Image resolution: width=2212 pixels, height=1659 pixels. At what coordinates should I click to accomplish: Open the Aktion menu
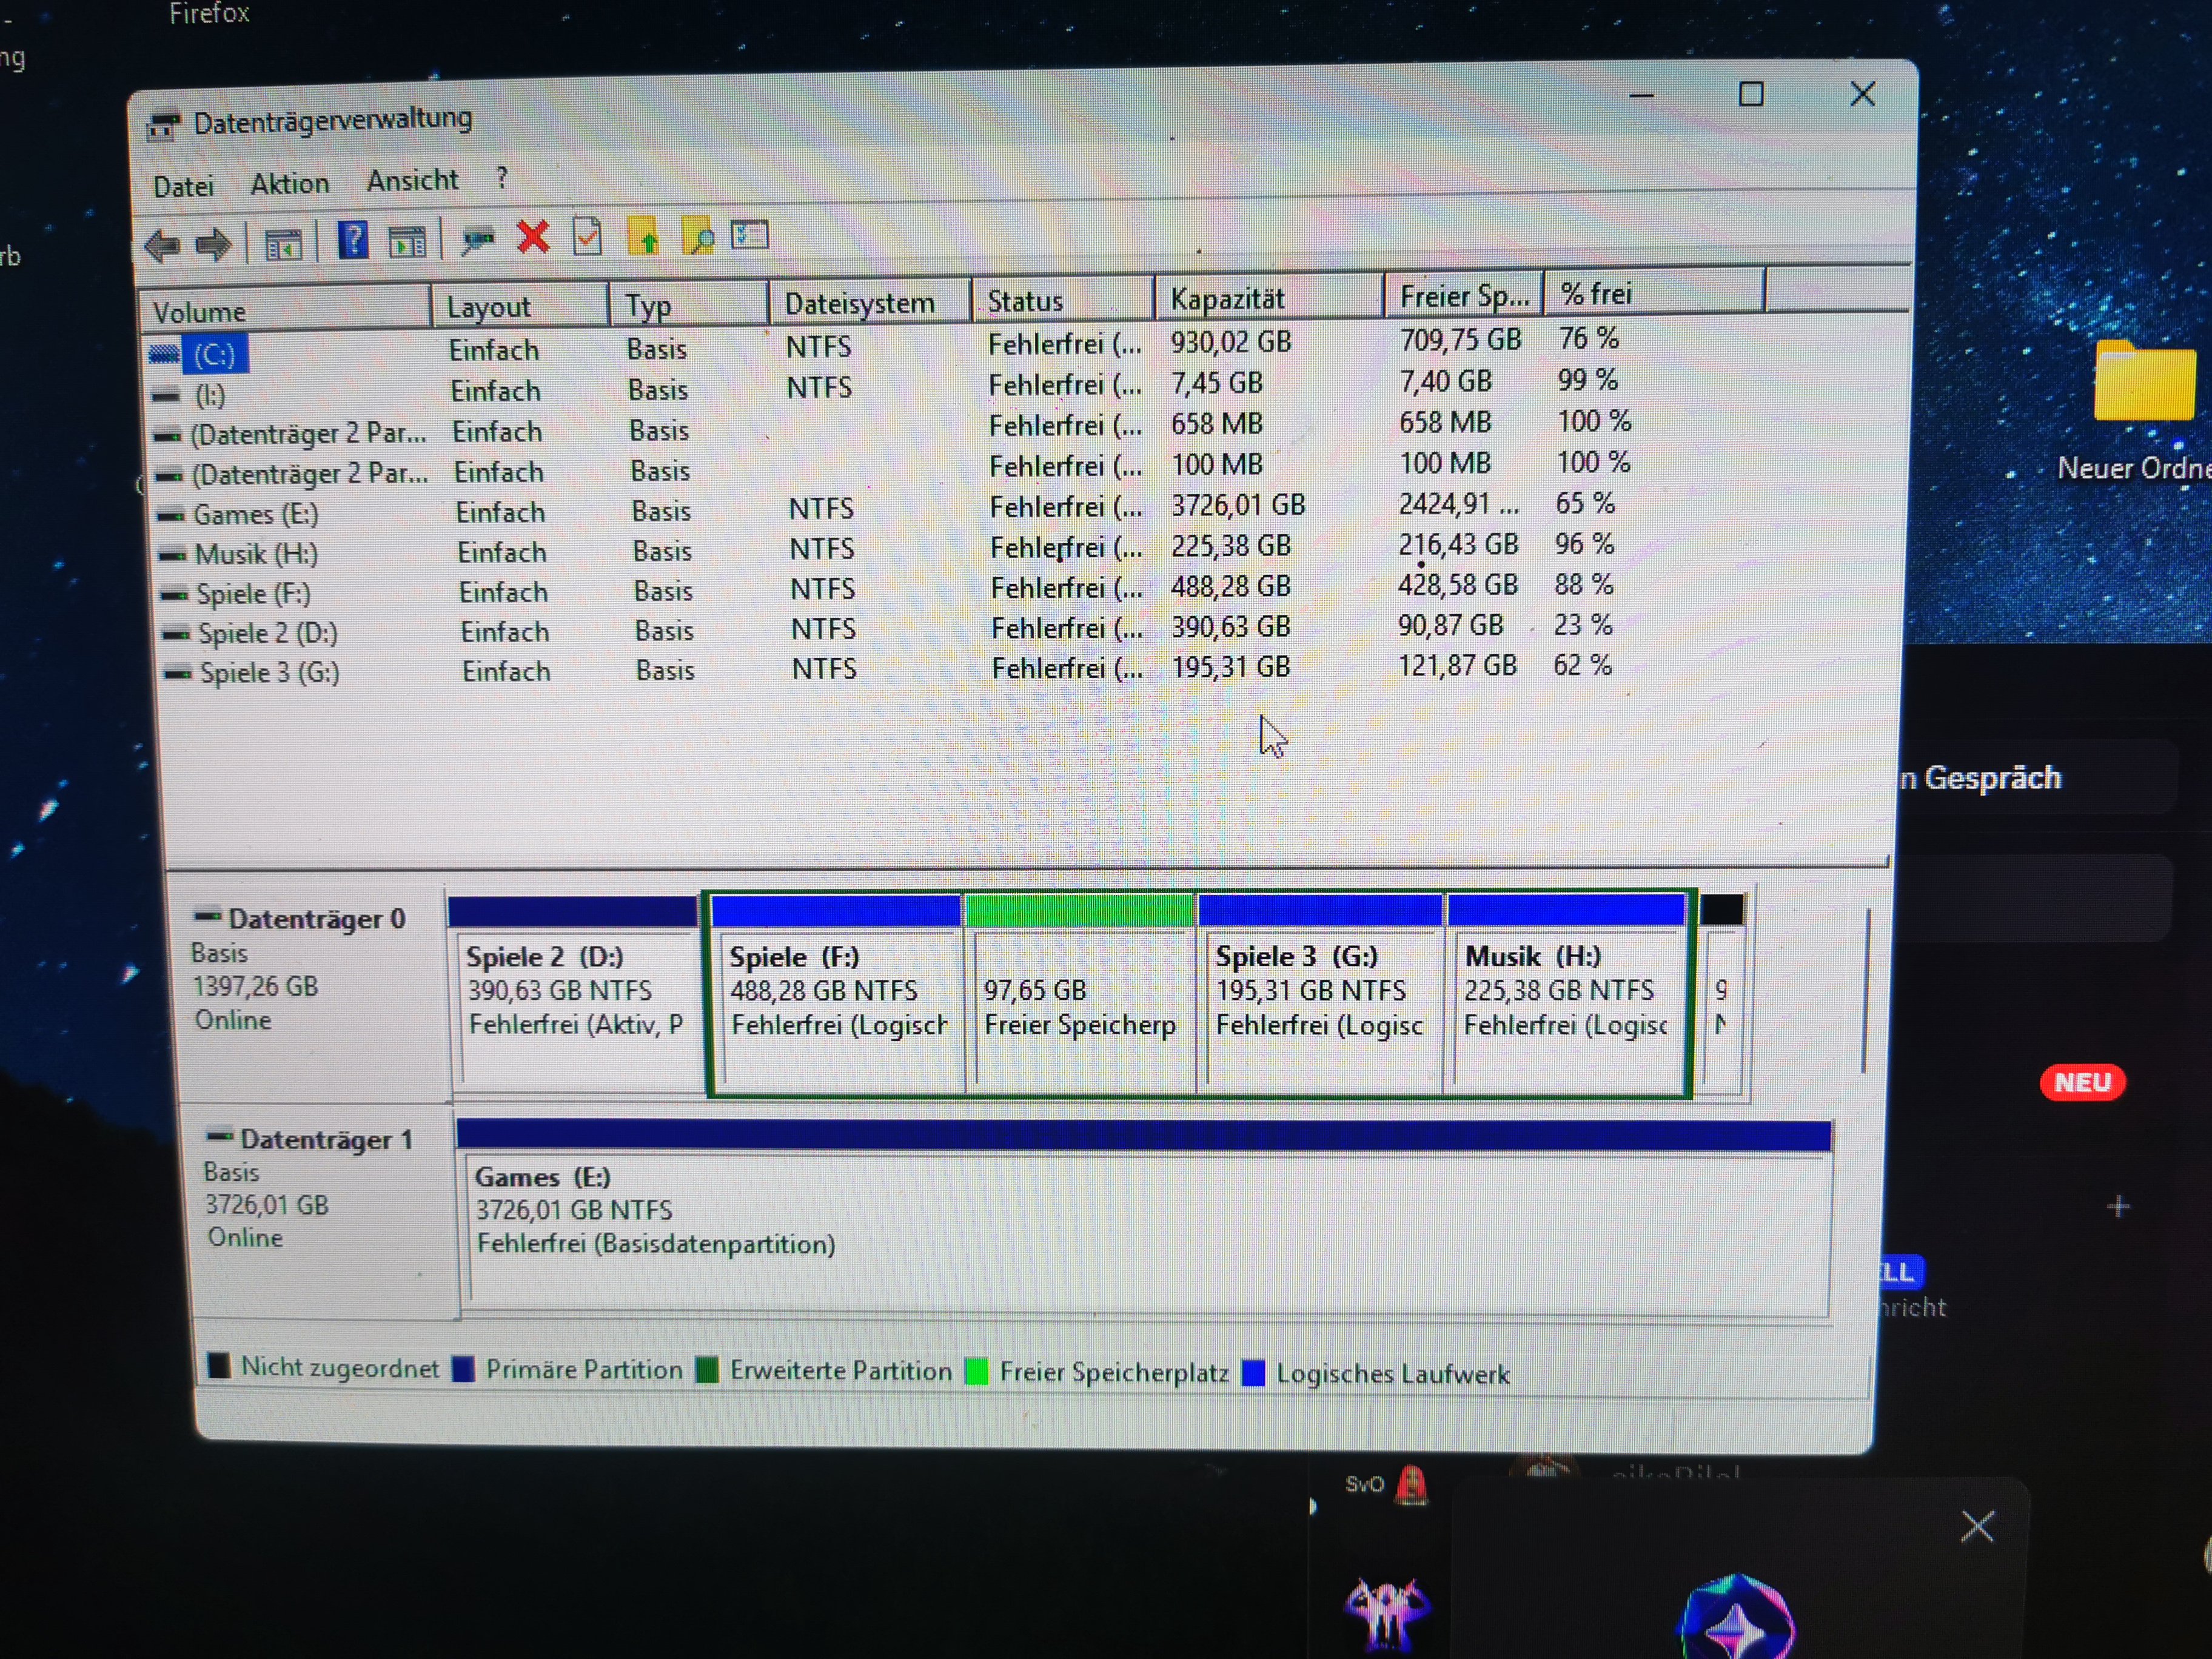coord(289,184)
